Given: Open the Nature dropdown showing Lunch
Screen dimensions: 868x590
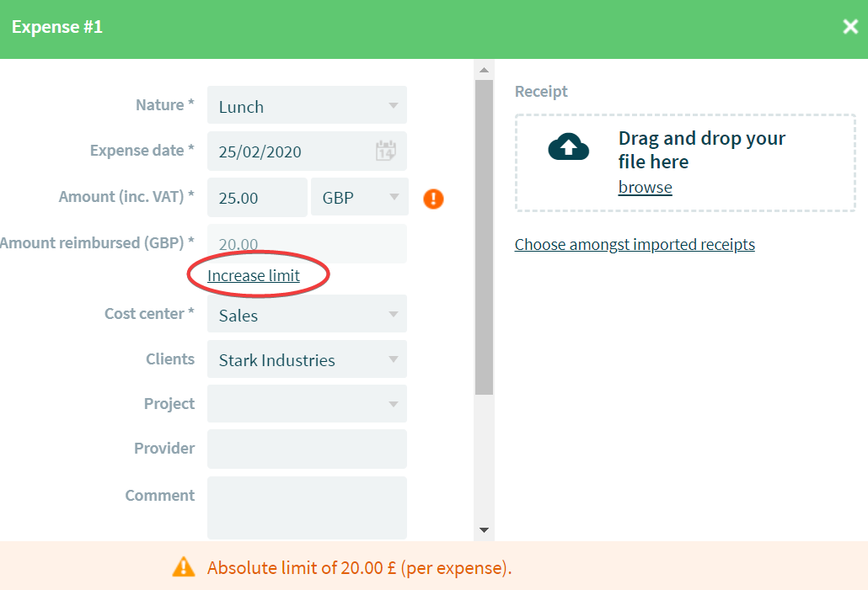Looking at the screenshot, I should pos(308,105).
